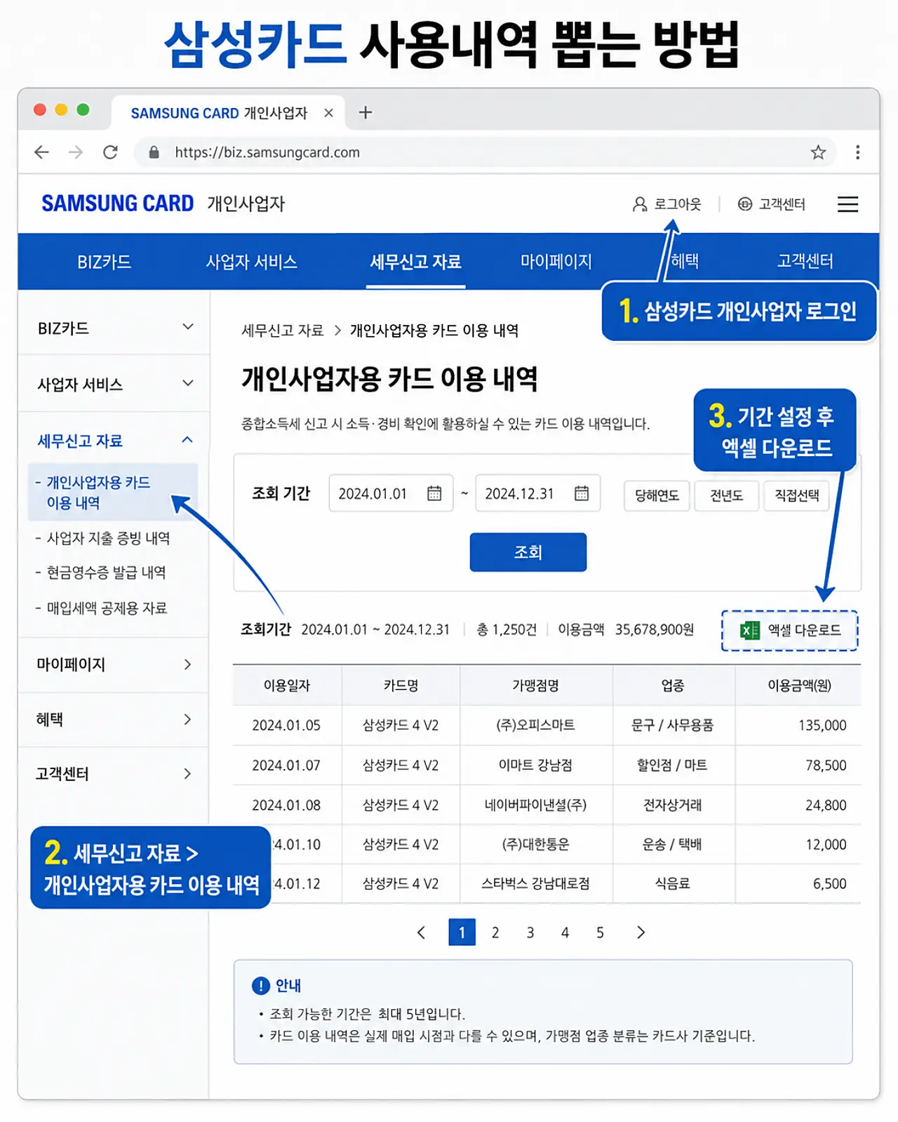Expand the 사업자 서비스 sidebar section

(x=114, y=384)
